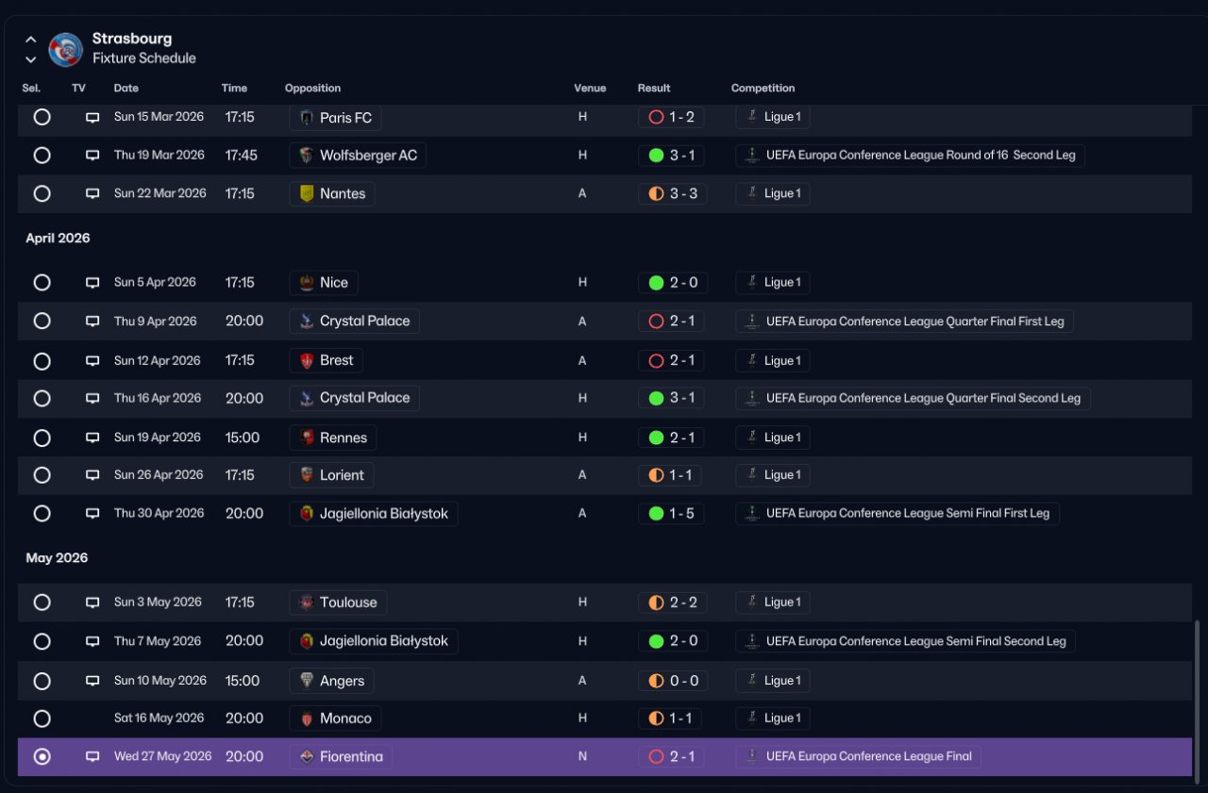The width and height of the screenshot is (1208, 793).
Task: Open the 2 - 1 result of the Fiorentina final
Action: pos(671,756)
